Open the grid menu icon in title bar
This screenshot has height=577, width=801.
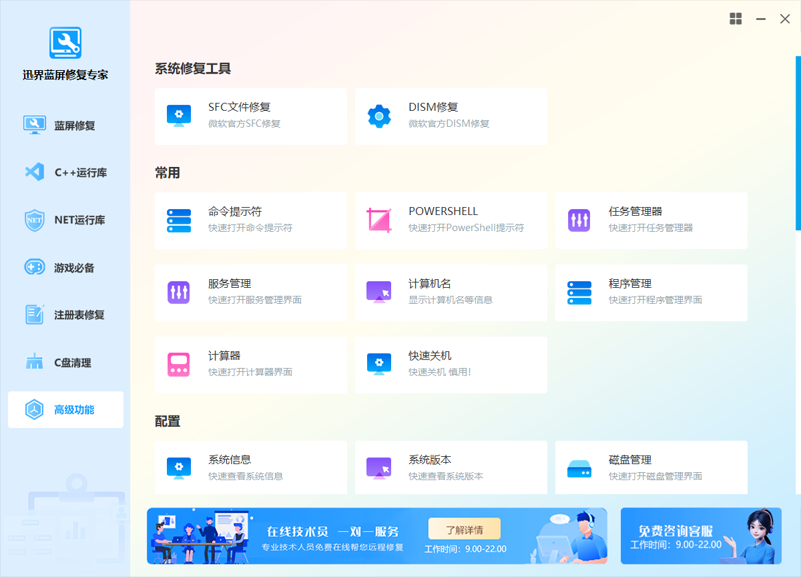click(736, 19)
